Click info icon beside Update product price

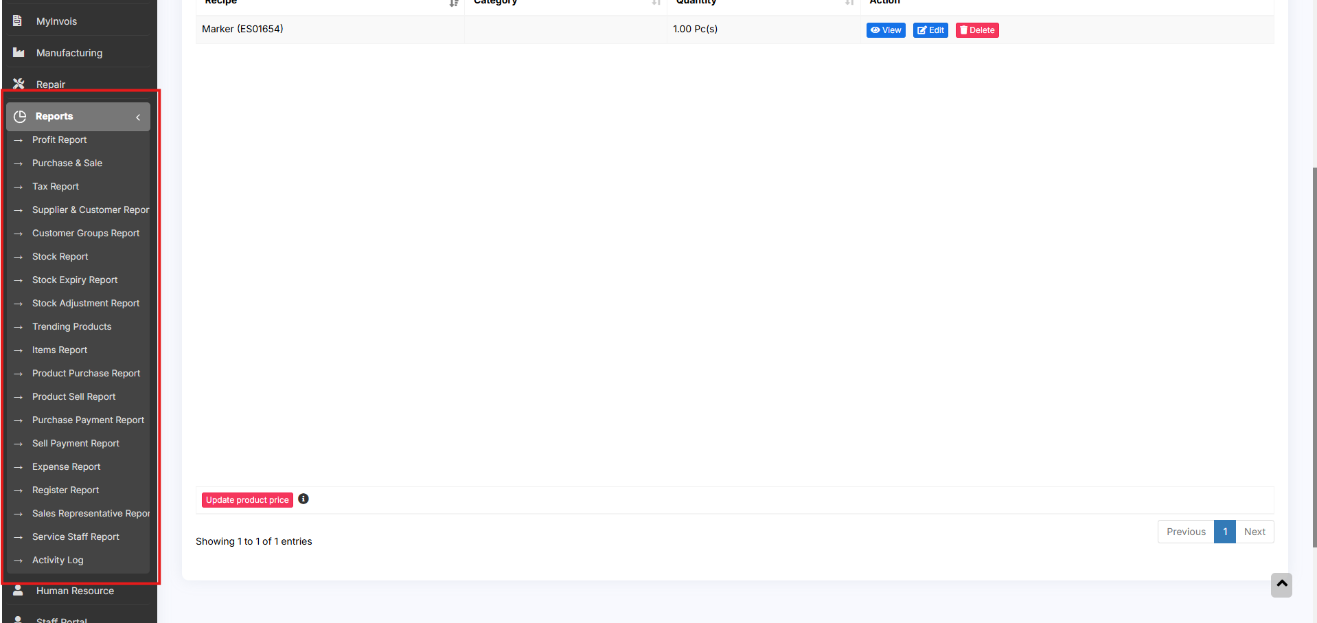[304, 499]
